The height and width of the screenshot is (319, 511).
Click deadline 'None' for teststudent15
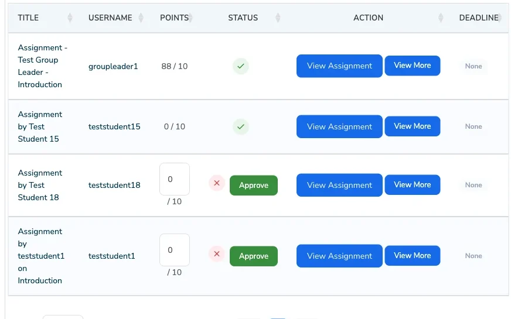[x=473, y=126]
